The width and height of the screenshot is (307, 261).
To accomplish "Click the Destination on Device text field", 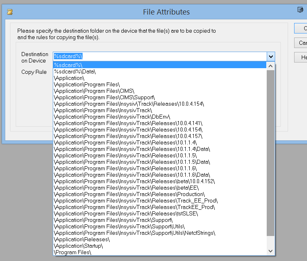I will [160, 56].
